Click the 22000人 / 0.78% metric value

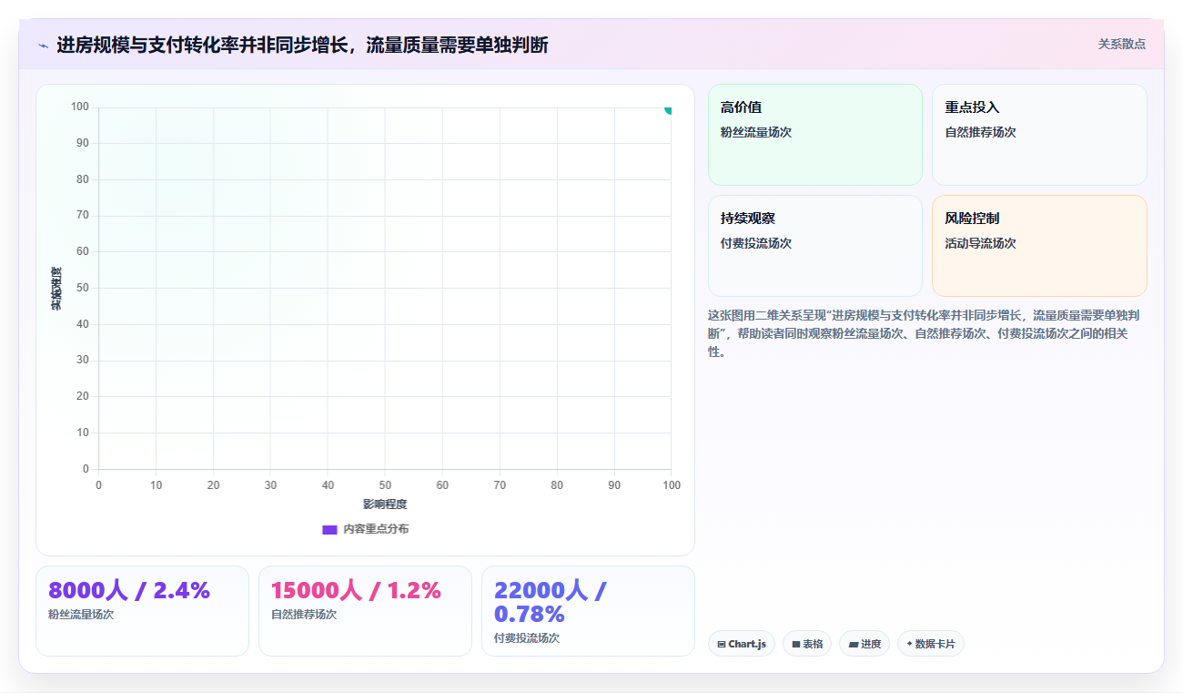point(550,602)
